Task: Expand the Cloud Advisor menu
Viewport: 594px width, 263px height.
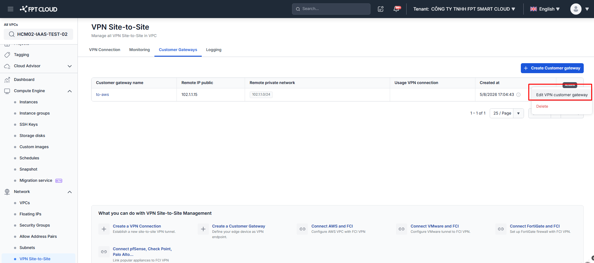Action: [x=70, y=66]
